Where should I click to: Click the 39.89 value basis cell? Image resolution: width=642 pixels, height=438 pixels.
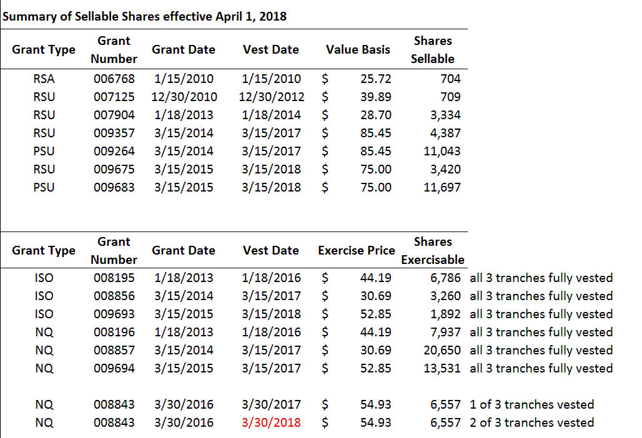click(376, 97)
